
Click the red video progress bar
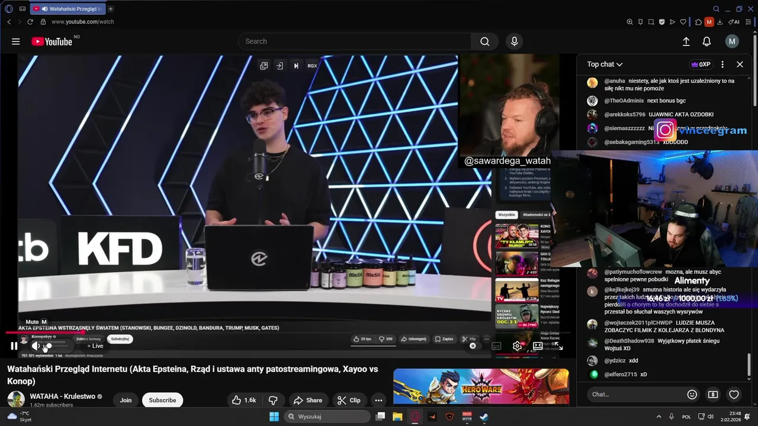[x=44, y=333]
